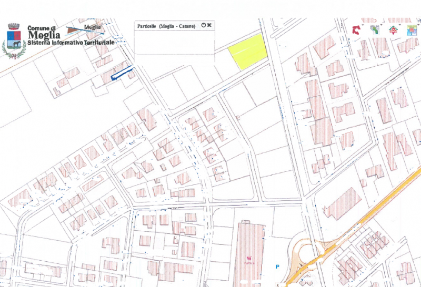Click the blue P parking symbol on the map
This screenshot has width=421, height=287.
tap(277, 266)
